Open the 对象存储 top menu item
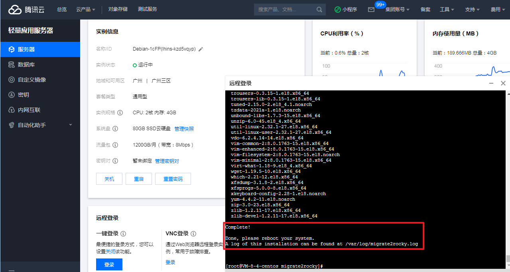The width and height of the screenshot is (510, 272). [118, 9]
